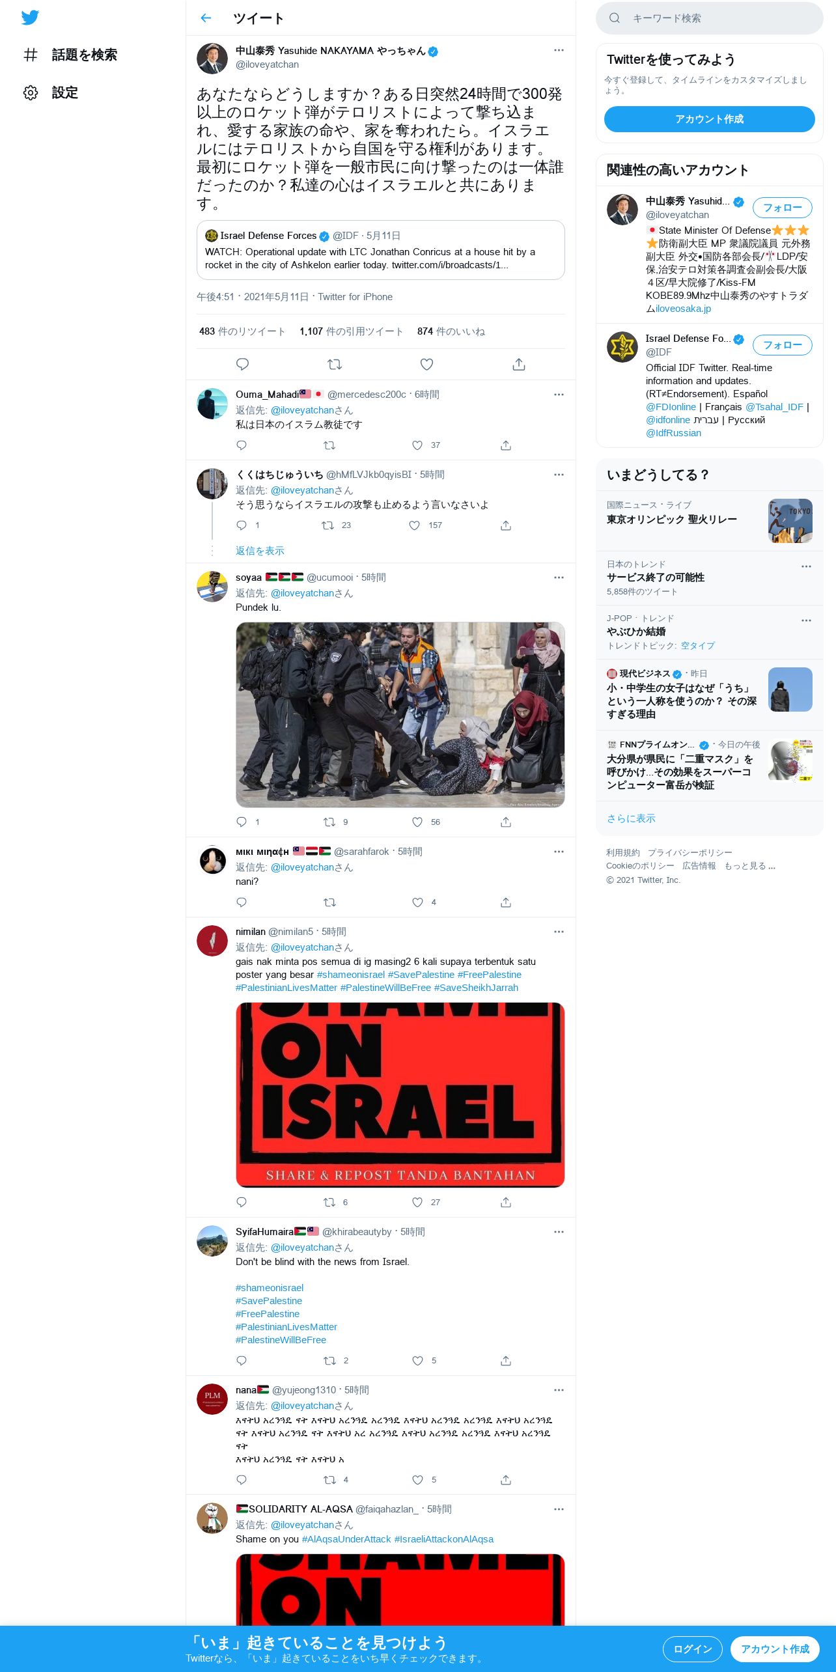Viewport: 836px width, 1672px height.
Task: Like Ouma_Mahadi's reply with 37 likes
Action: pos(417,445)
